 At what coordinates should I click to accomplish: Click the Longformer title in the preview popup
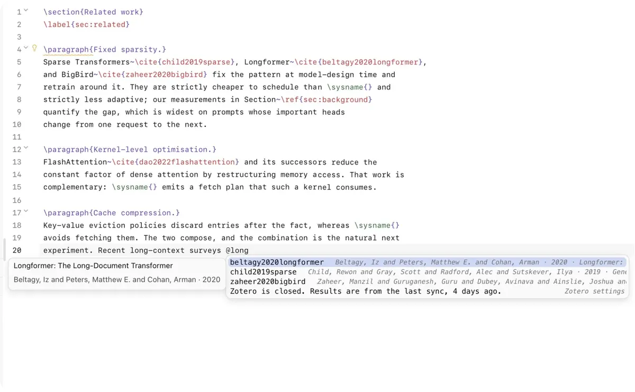pos(93,266)
